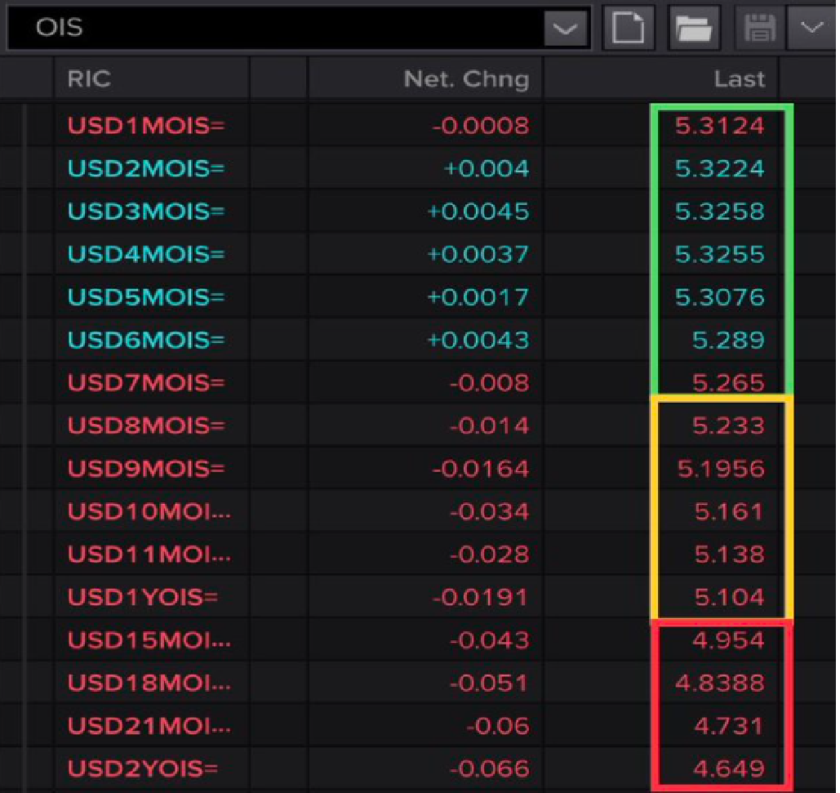
Task: Click the new document icon
Action: pyautogui.click(x=628, y=28)
